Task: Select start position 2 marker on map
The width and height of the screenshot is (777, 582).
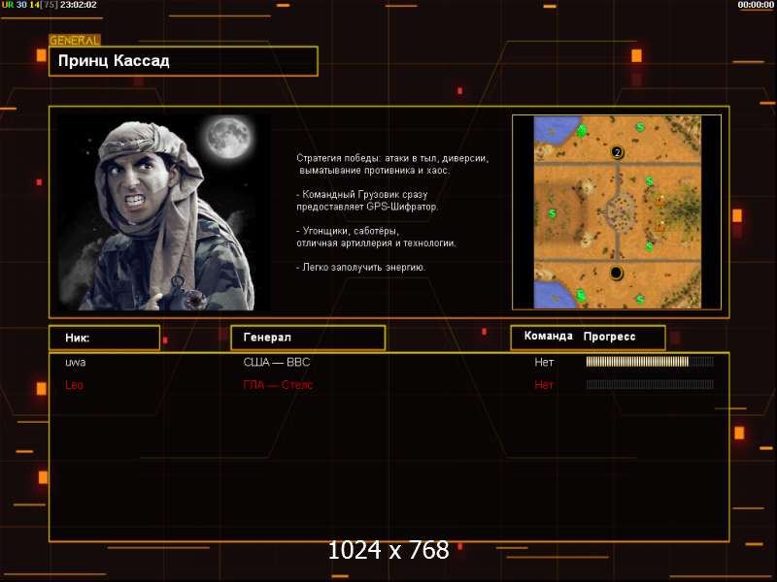Action: (617, 152)
